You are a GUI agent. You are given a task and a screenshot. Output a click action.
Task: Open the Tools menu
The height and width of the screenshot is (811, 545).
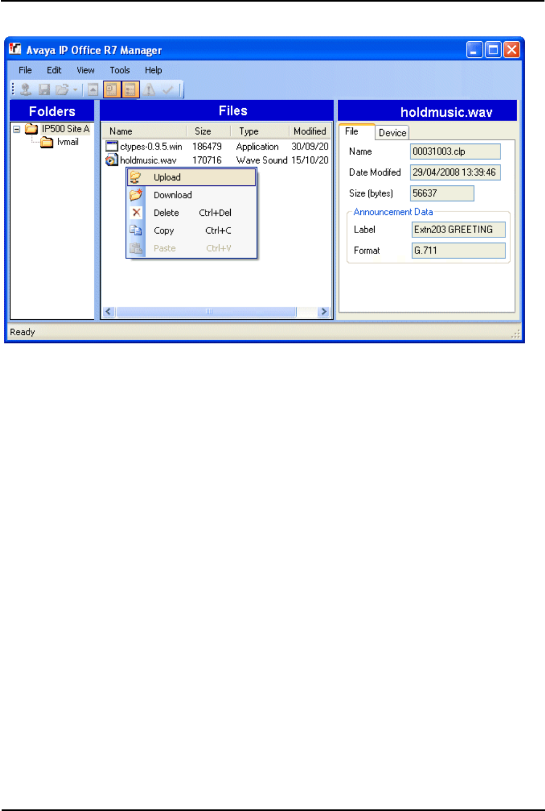[120, 70]
